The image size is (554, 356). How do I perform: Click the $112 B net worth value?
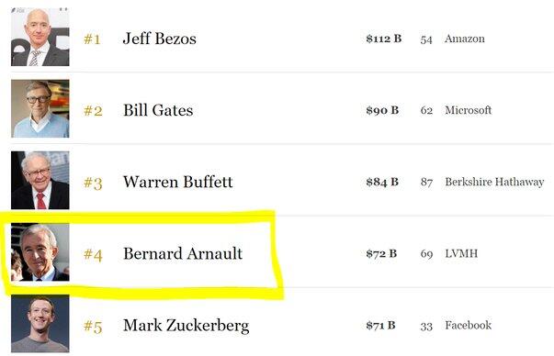pyautogui.click(x=384, y=39)
